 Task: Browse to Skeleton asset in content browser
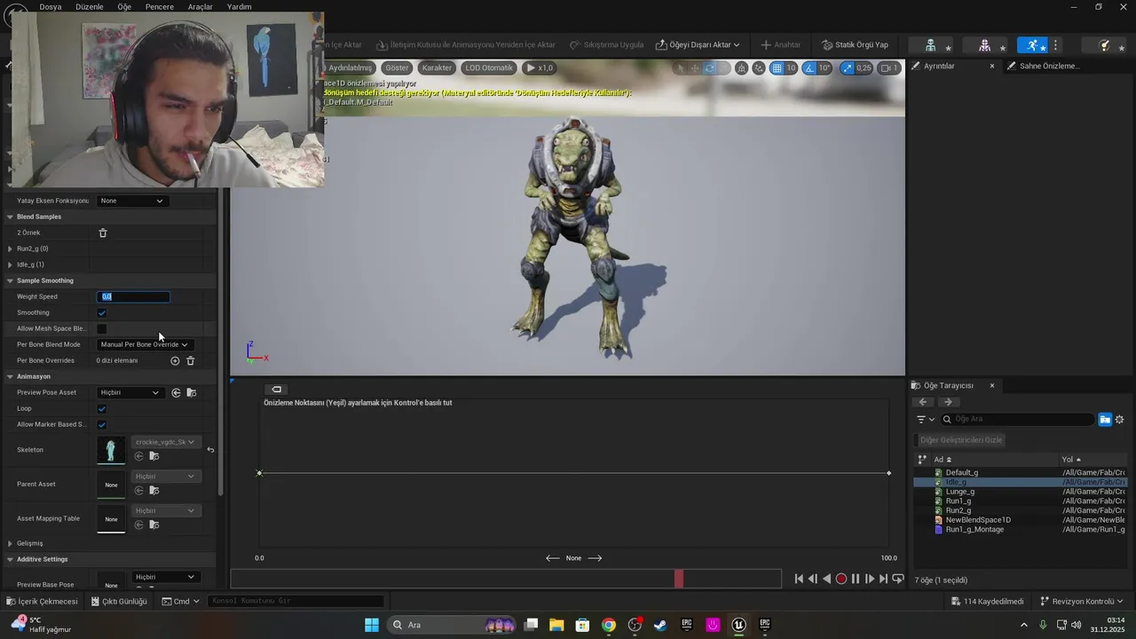point(154,456)
